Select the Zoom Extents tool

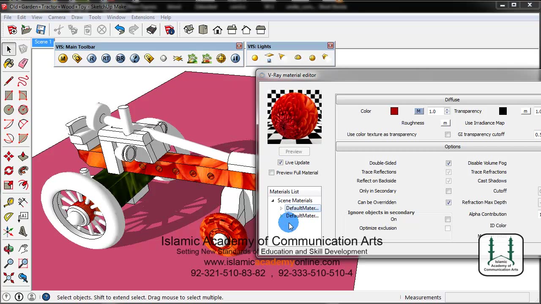pyautogui.click(x=8, y=277)
